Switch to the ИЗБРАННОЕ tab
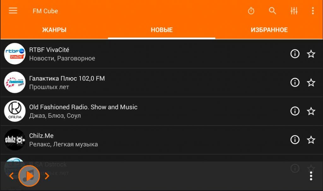The image size is (323, 191). point(269,30)
